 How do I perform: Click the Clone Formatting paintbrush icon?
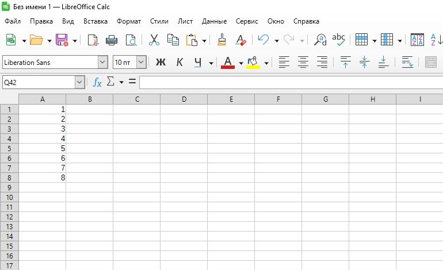pyautogui.click(x=222, y=40)
